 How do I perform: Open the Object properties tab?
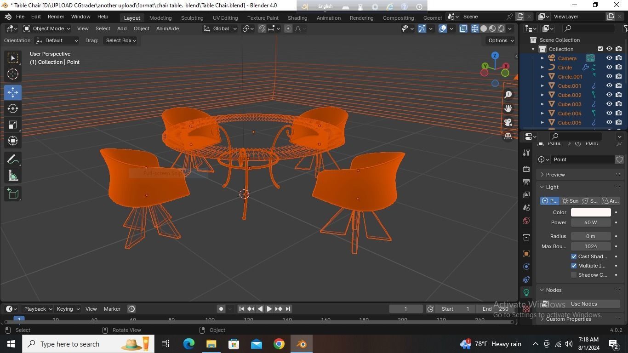tap(526, 254)
